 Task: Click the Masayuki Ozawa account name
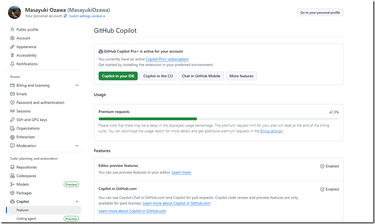click(x=46, y=10)
